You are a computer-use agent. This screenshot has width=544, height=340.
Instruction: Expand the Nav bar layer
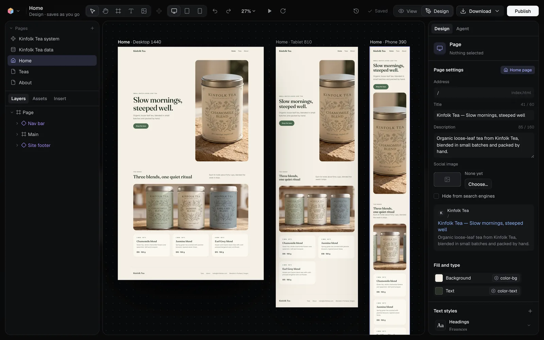pos(17,123)
